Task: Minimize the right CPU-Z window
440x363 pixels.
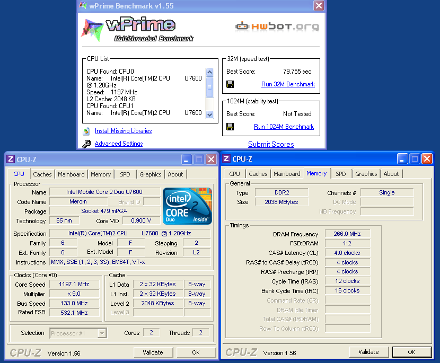Action: click(x=402, y=159)
